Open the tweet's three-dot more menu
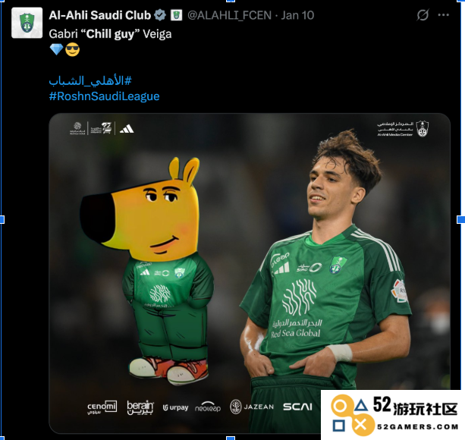The width and height of the screenshot is (465, 440). 443,15
